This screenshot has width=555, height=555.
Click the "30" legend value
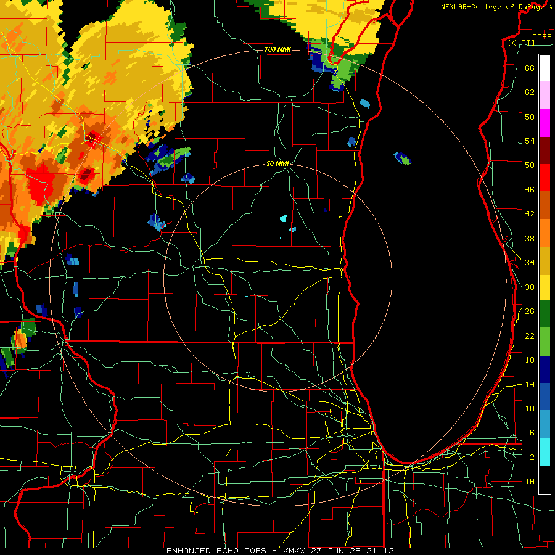pos(530,287)
